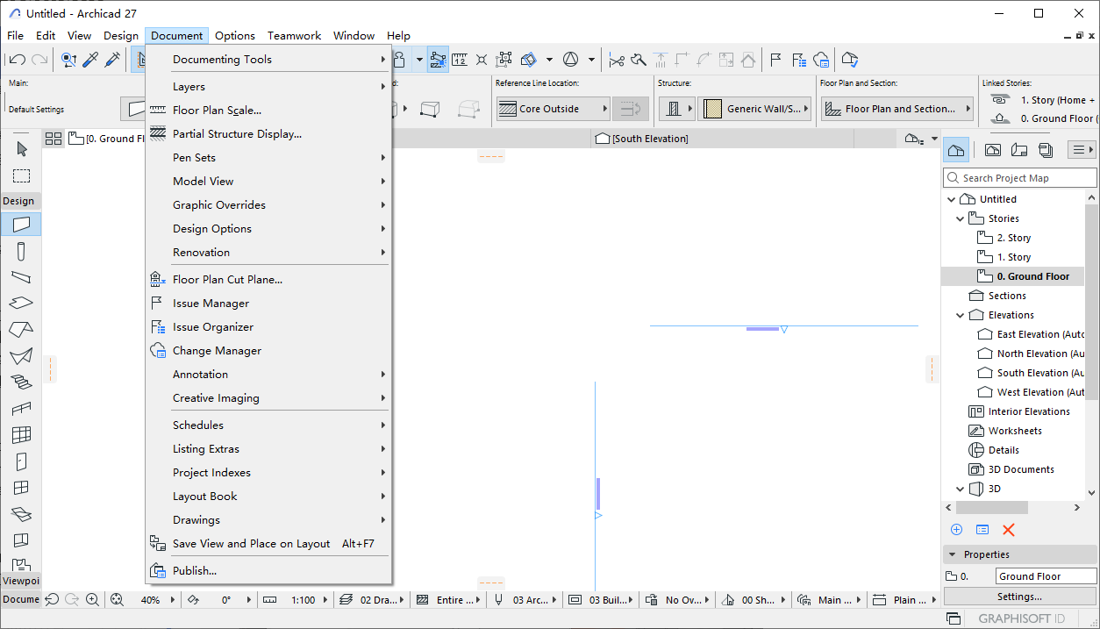The image size is (1100, 629).
Task: Choose the Curtain Wall tool
Action: 22,434
